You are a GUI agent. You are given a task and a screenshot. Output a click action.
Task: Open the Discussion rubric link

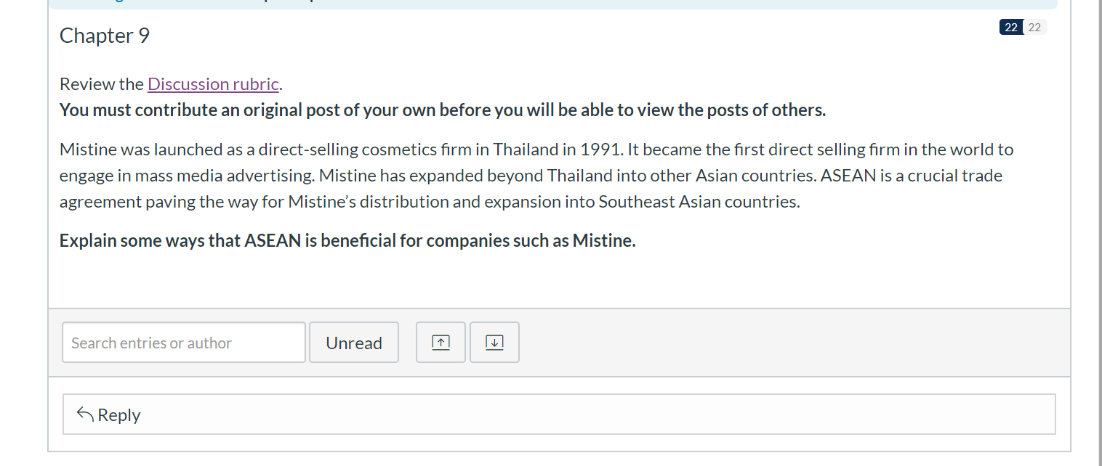[x=213, y=84]
